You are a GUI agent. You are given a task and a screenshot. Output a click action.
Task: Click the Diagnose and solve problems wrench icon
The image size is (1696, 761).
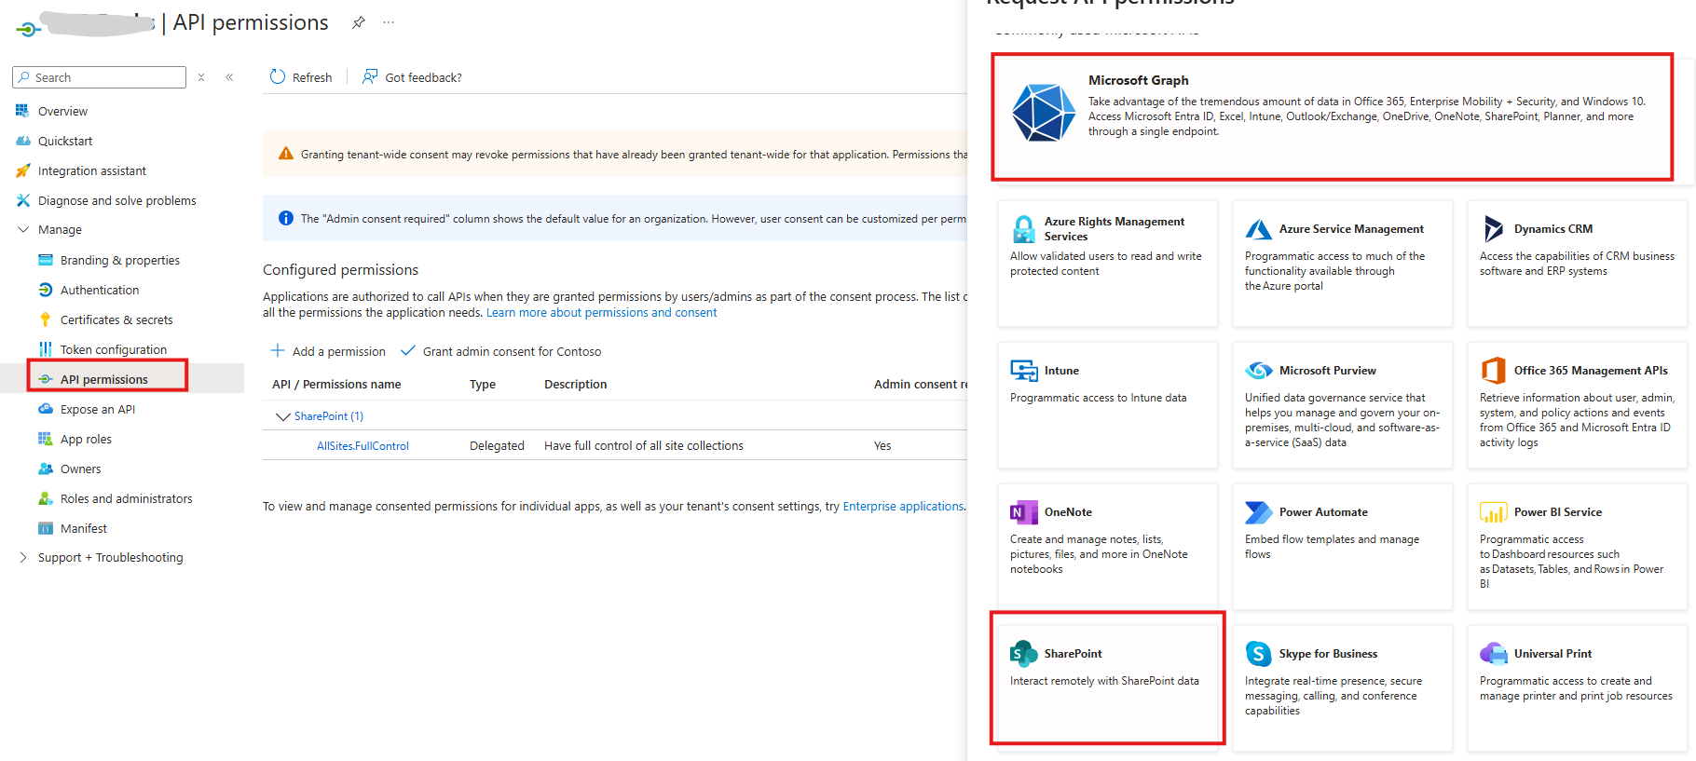22,200
